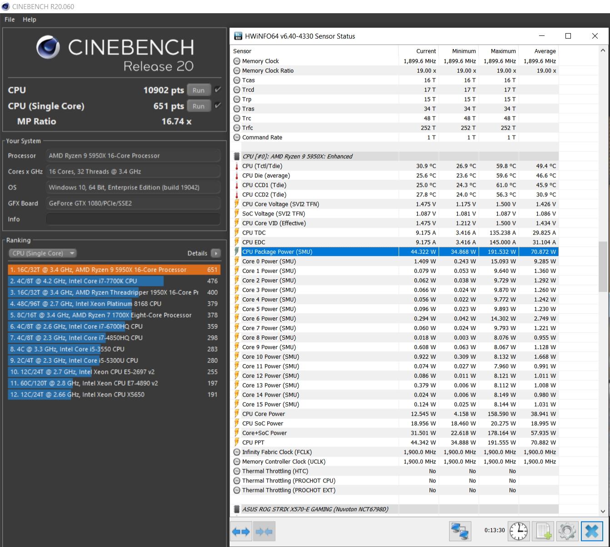The height and width of the screenshot is (547, 610).
Task: Open the CPU (Single Core) ranking dropdown
Action: click(x=43, y=253)
